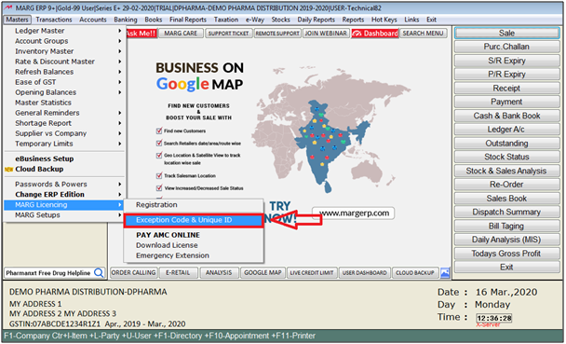Click the NEW badge beside Cloud Backup
Image resolution: width=566 pixels, height=344 pixels.
click(9, 169)
